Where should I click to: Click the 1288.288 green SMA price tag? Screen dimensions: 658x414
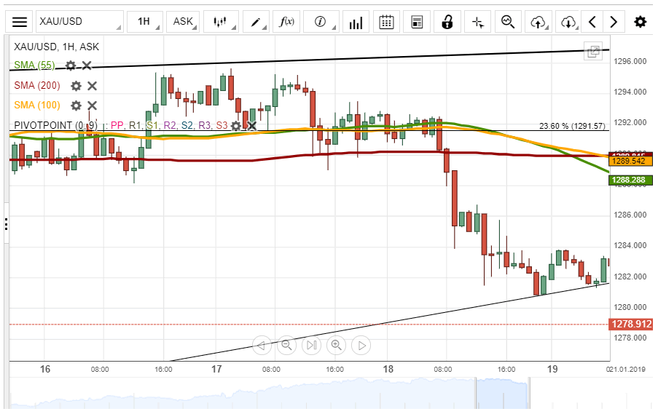click(x=631, y=180)
